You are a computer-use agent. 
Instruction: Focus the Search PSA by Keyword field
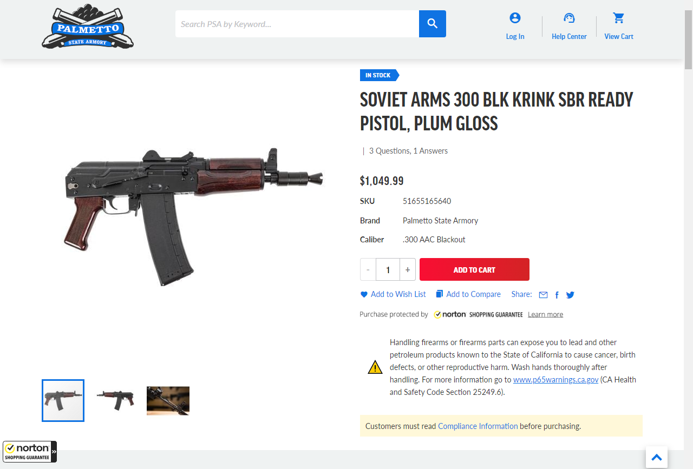pyautogui.click(x=297, y=24)
